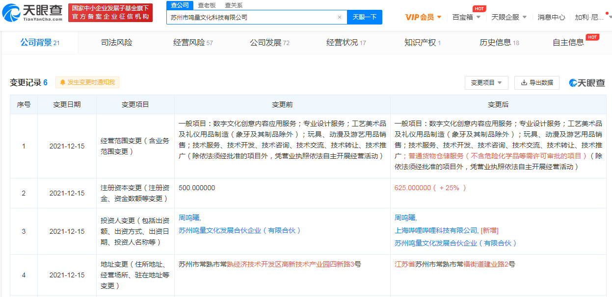The image size is (612, 297).
Task: Click the 天眼查 watermark logo at right
Action: [587, 83]
